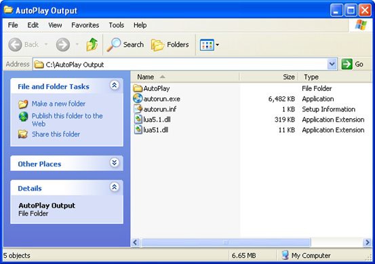Image resolution: width=375 pixels, height=264 pixels.
Task: Click the Up folder toolbar icon
Action: 92,45
